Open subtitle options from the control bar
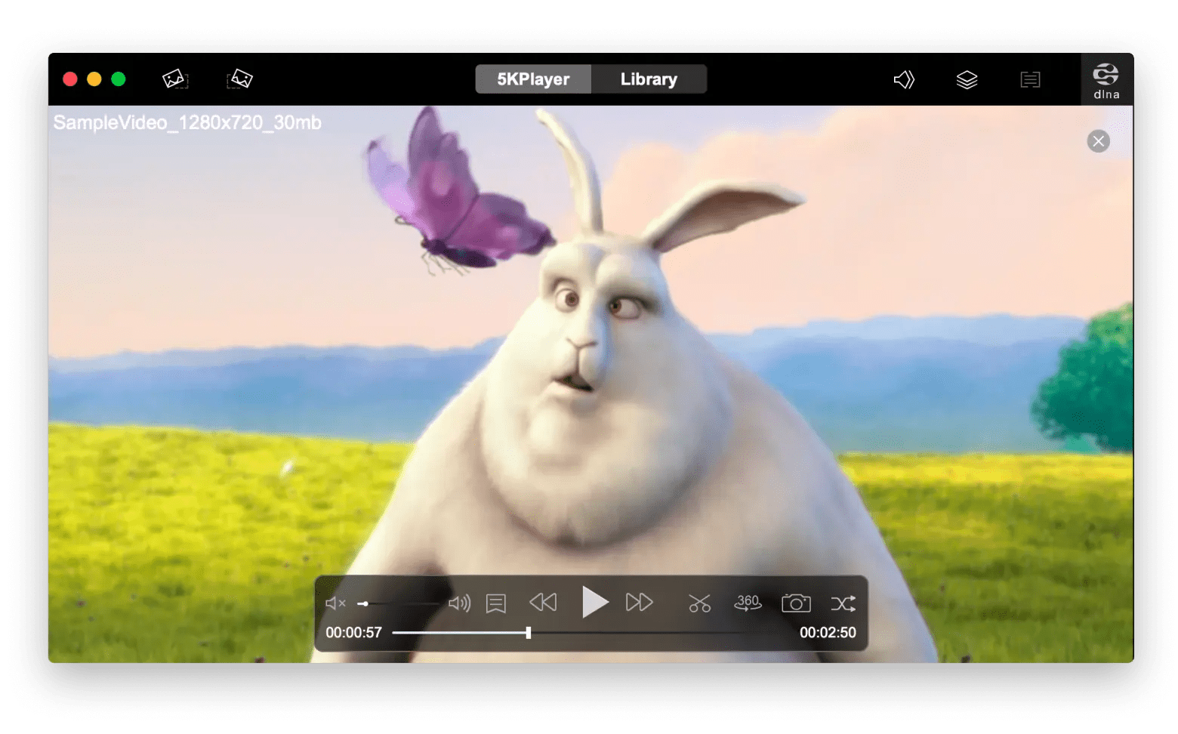 pos(495,603)
